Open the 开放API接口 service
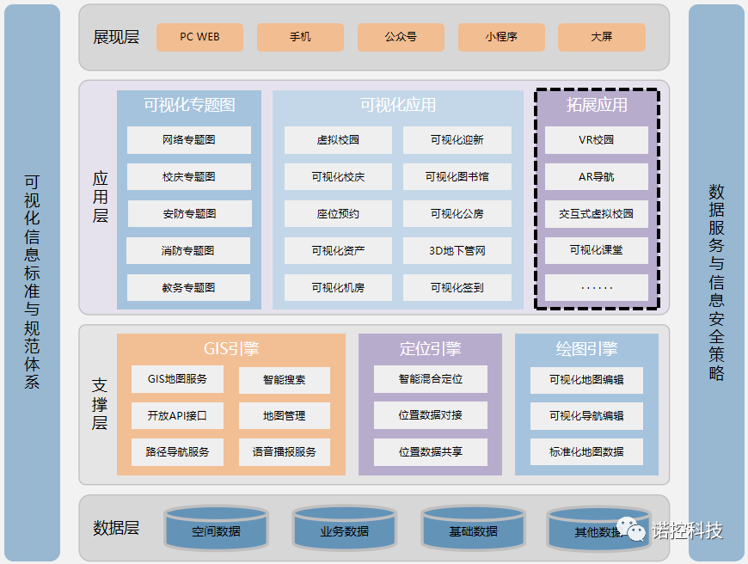The width and height of the screenshot is (748, 564). [x=175, y=415]
